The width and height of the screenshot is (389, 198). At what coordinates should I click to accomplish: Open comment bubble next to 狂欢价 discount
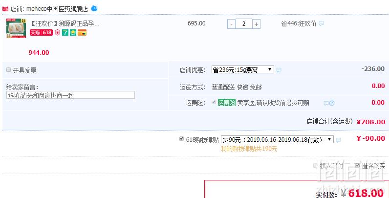[321, 24]
